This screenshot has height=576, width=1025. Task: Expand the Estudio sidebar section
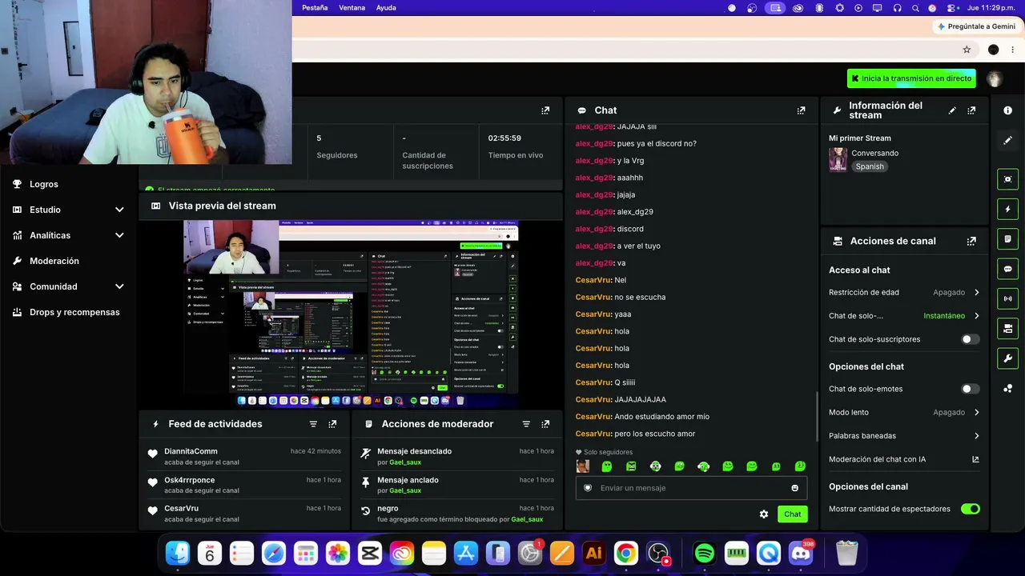coord(69,210)
